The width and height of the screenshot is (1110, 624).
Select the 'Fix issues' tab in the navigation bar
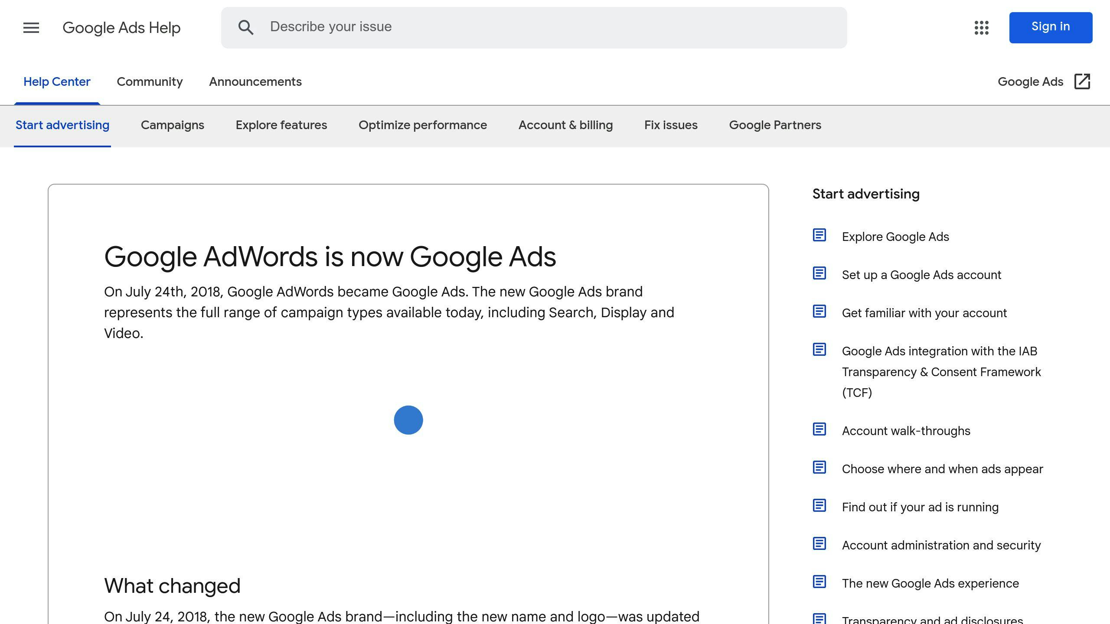[x=670, y=125]
